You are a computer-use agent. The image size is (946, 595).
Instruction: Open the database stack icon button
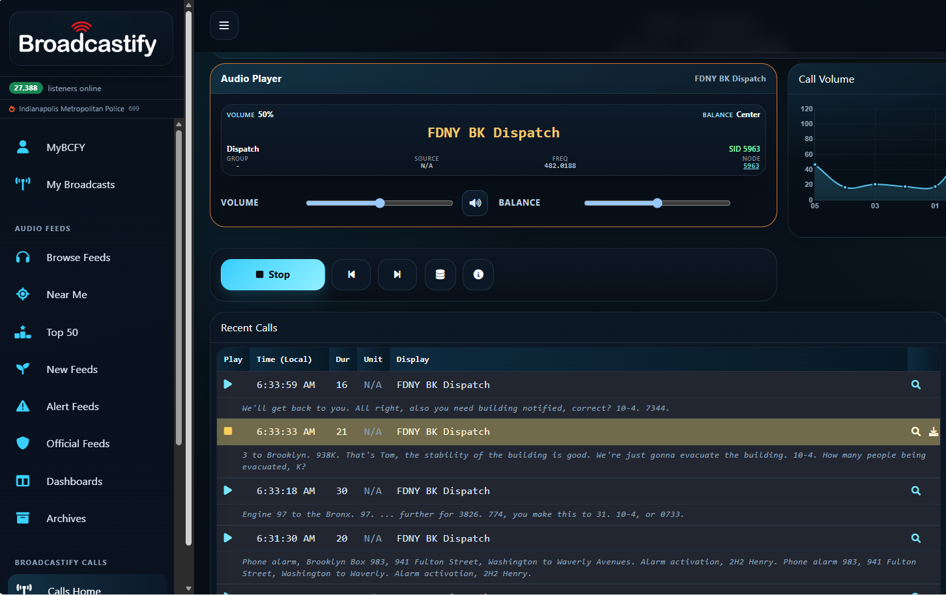pos(440,275)
